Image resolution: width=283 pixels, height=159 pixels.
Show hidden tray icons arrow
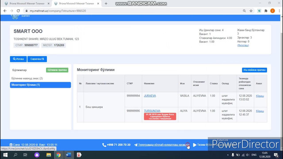pos(228,155)
